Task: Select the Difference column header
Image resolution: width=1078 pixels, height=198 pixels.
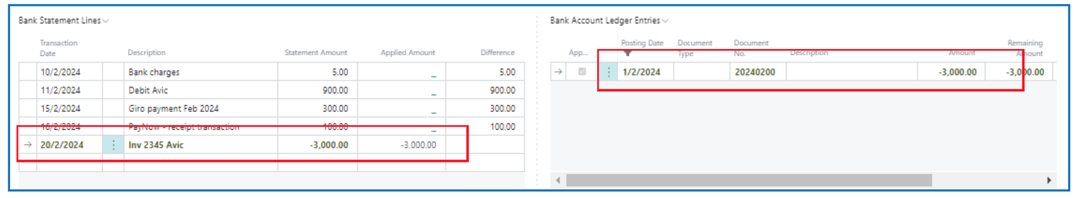Action: point(497,52)
